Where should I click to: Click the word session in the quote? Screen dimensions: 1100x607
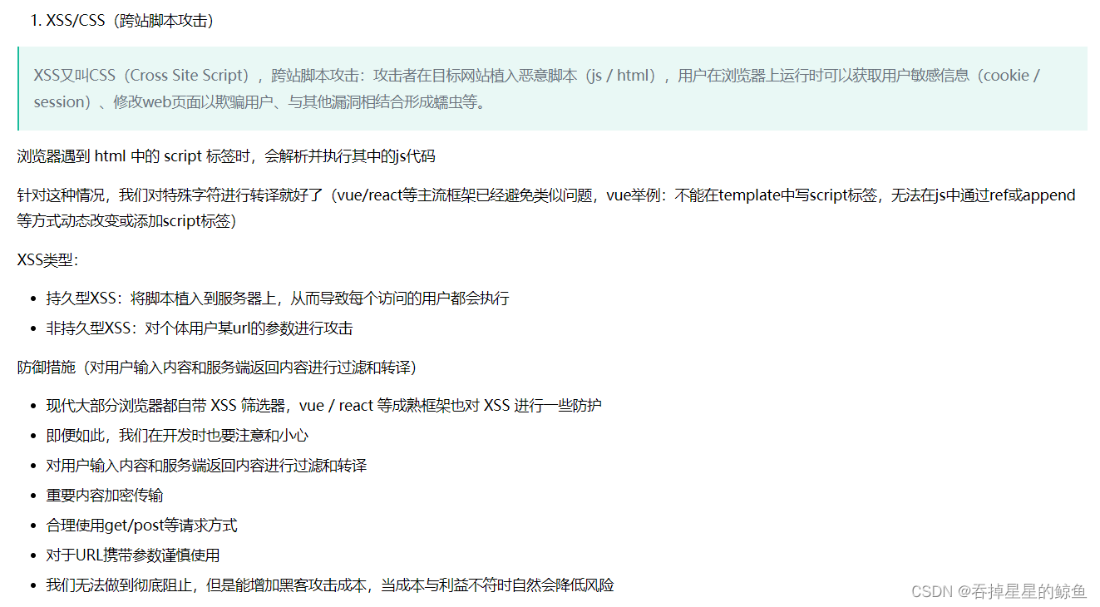click(53, 101)
